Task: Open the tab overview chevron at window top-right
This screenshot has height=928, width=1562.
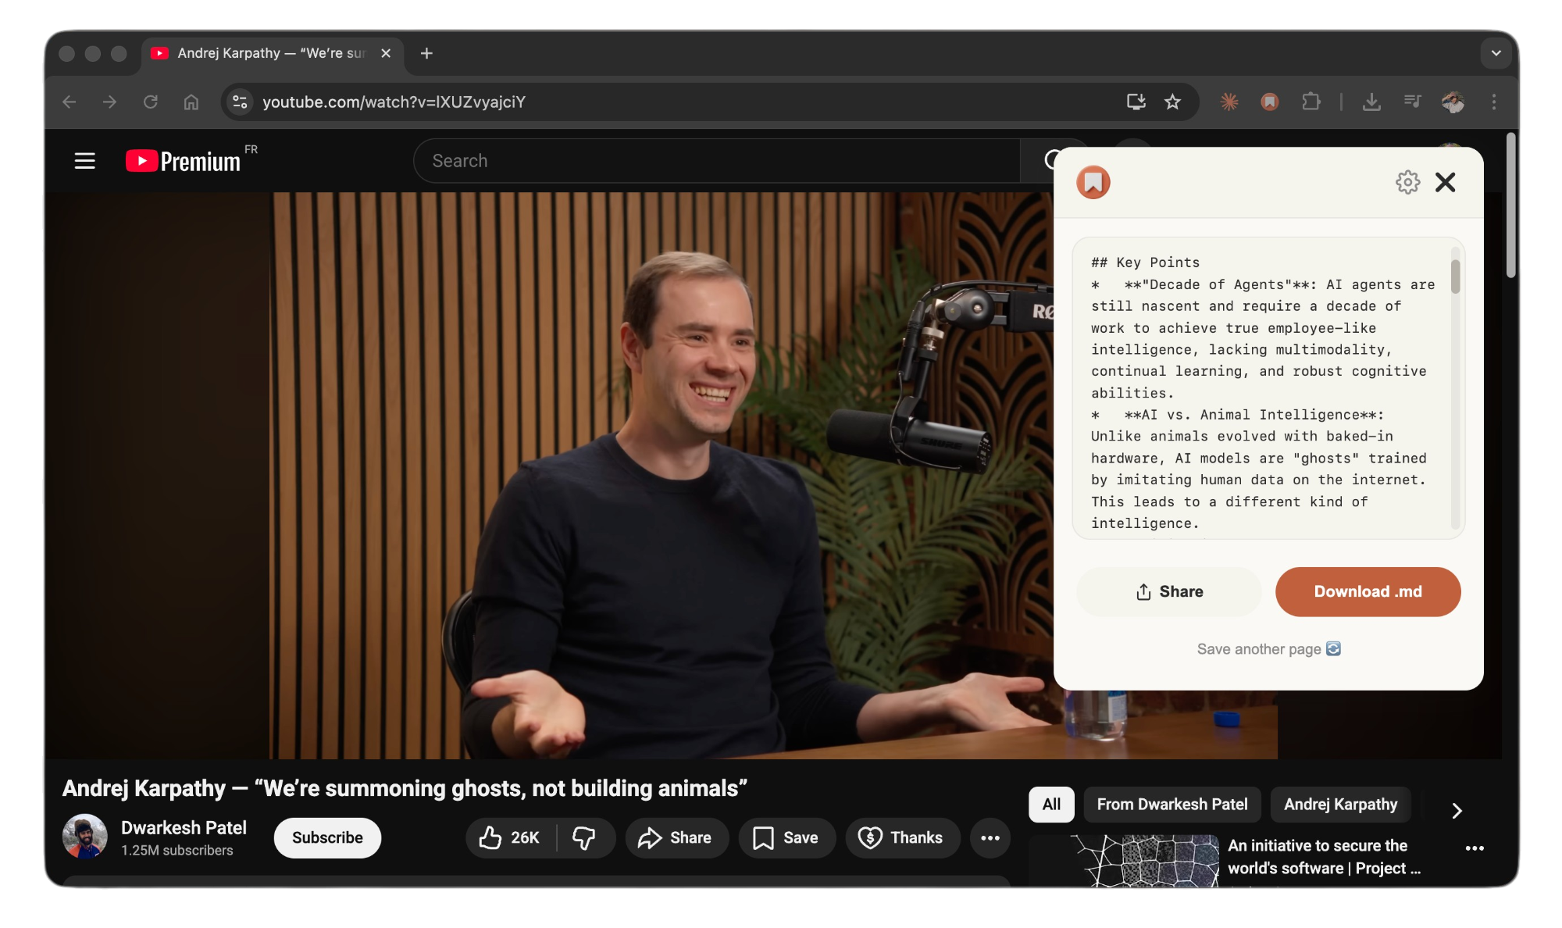Action: [1496, 52]
